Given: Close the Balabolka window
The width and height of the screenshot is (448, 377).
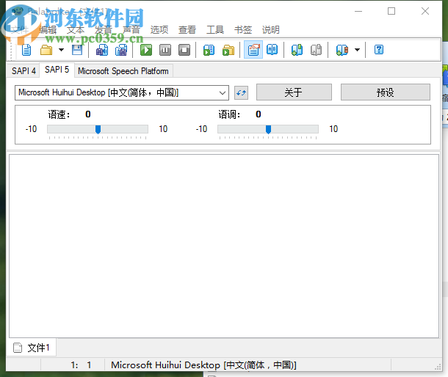Looking at the screenshot, I should pos(425,11).
